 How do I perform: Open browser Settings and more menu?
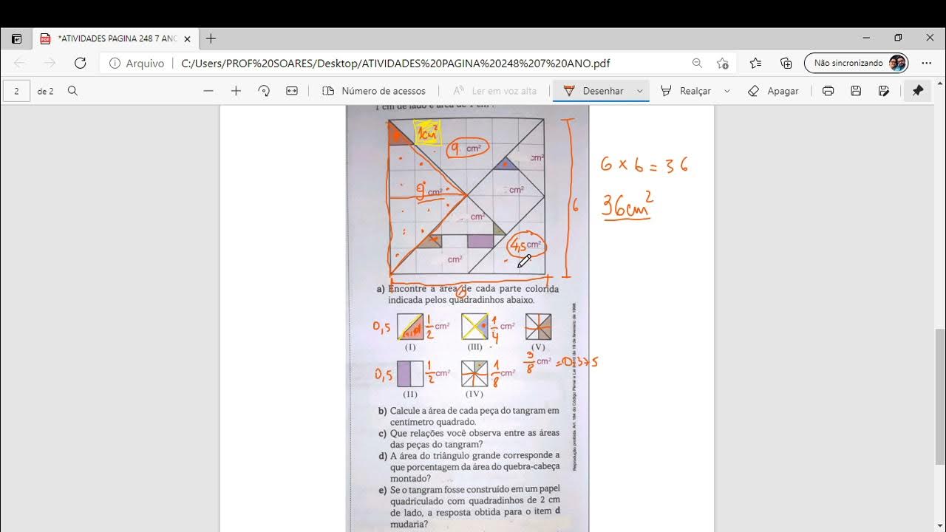(x=927, y=64)
